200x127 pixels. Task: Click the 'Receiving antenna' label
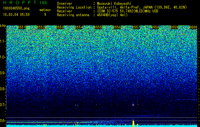[x=73, y=15]
